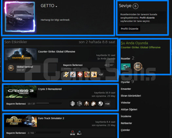Click the 'son 2 haftada 8.8 saat' text
This screenshot has height=138, width=172.
(x=97, y=42)
